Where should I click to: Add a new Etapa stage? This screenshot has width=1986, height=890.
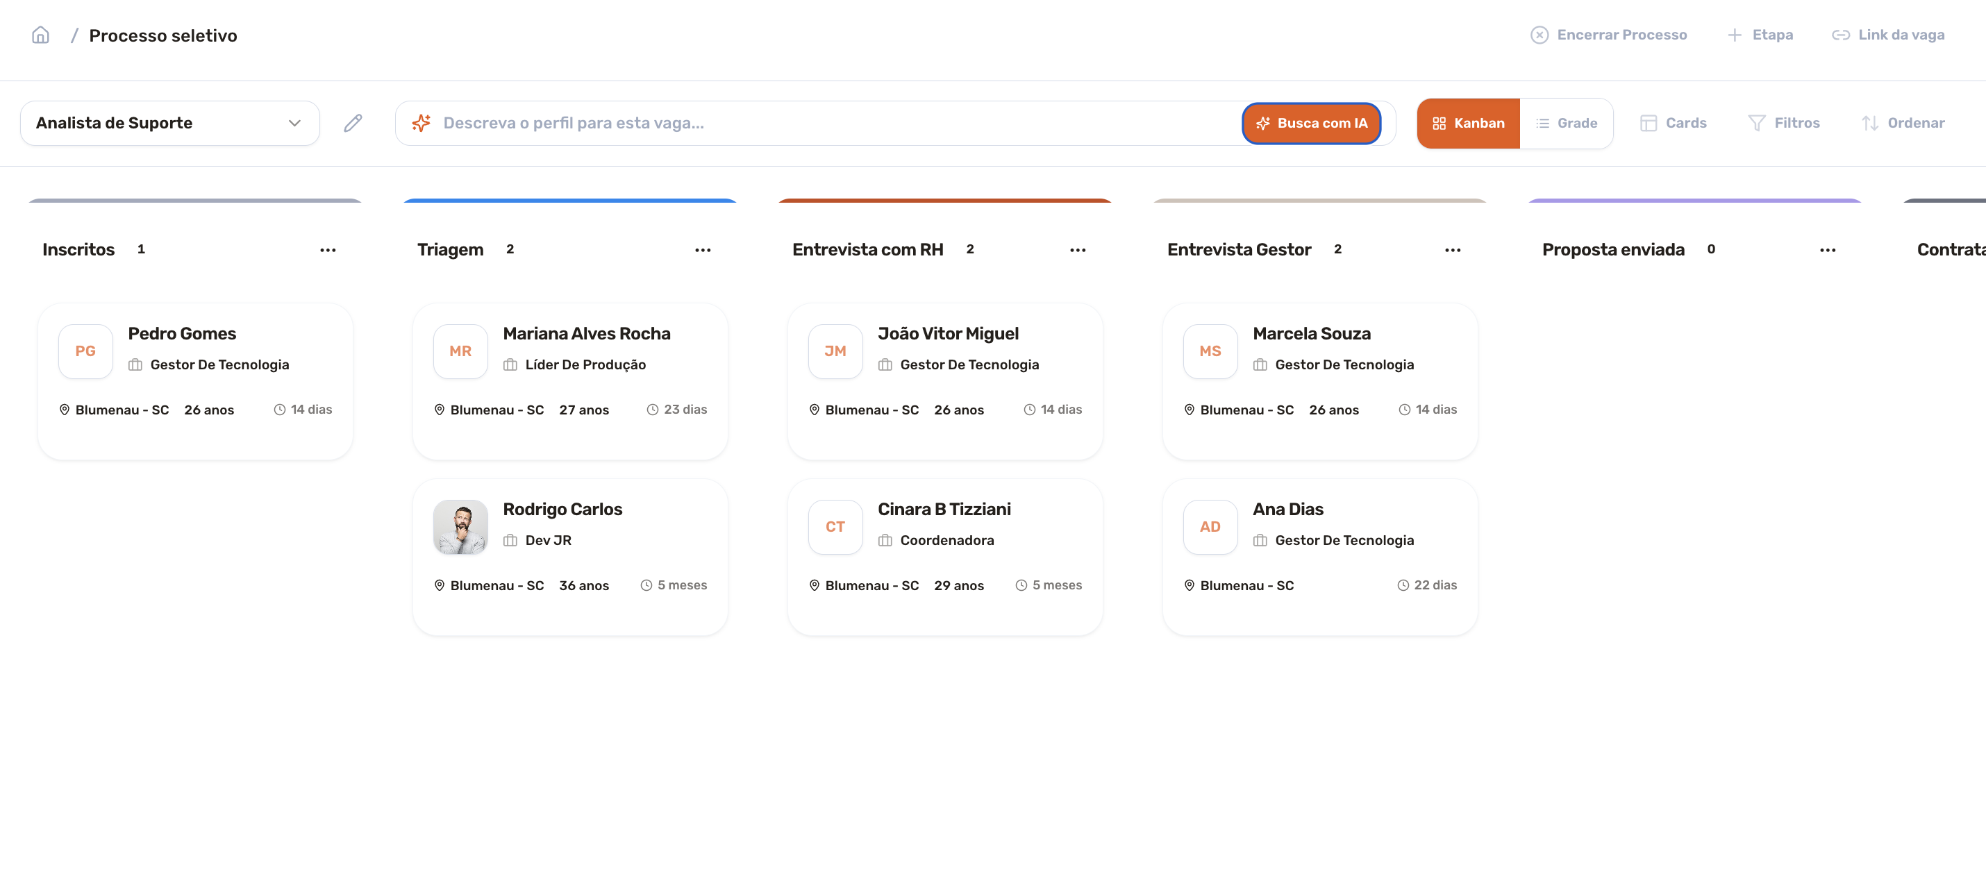(x=1760, y=35)
